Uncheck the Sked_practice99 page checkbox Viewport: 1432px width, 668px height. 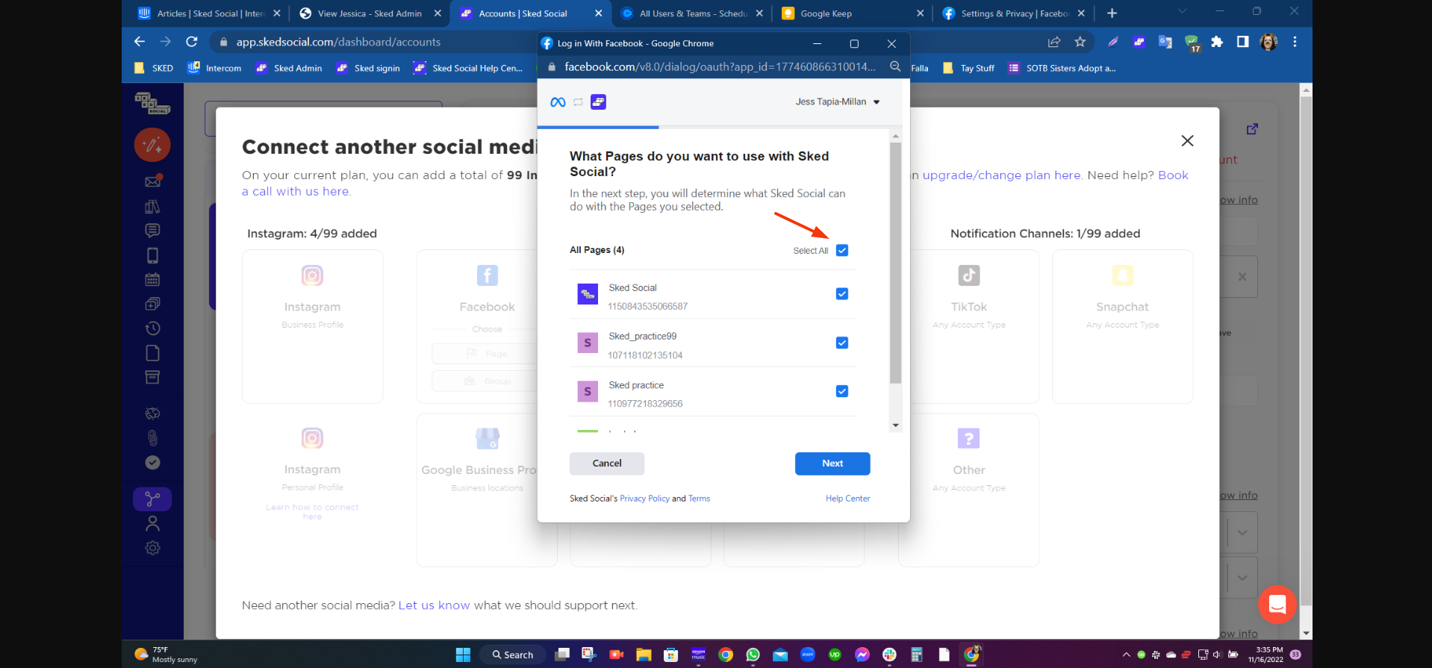tap(842, 343)
